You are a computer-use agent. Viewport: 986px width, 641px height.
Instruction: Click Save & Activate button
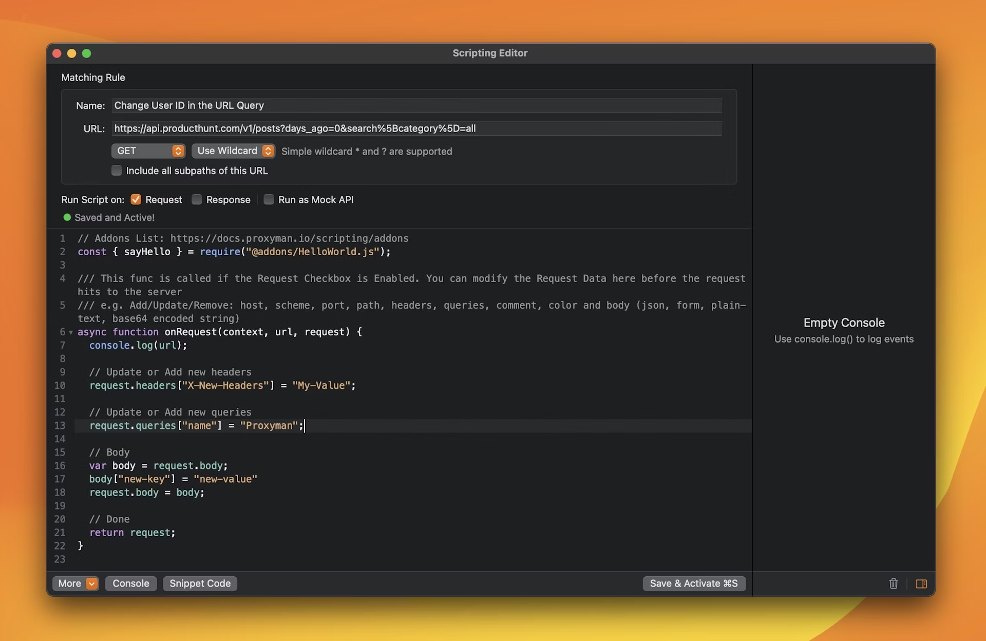tap(693, 583)
